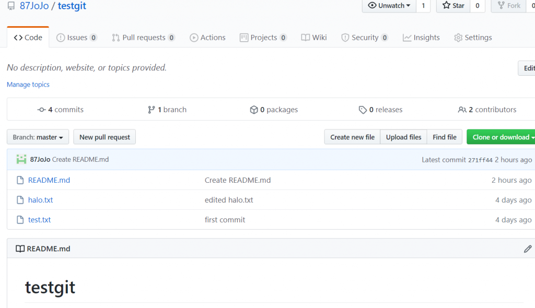Click the file icon beside test.txt
The image size is (535, 308).
pos(20,220)
